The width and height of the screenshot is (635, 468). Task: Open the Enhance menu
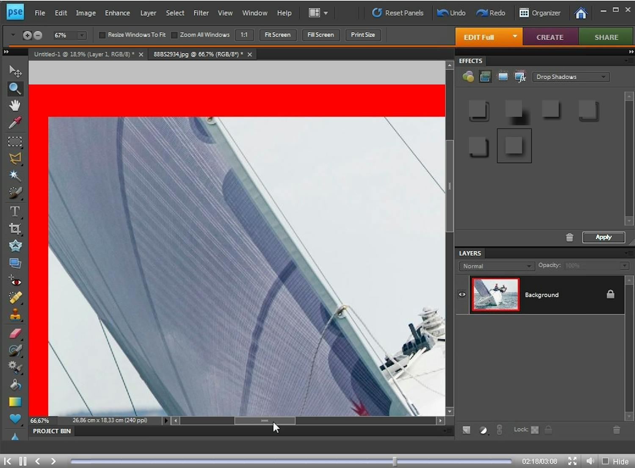pyautogui.click(x=117, y=13)
